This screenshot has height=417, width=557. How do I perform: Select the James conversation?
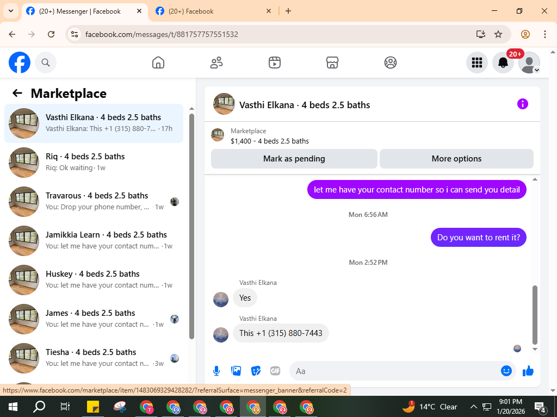(94, 319)
